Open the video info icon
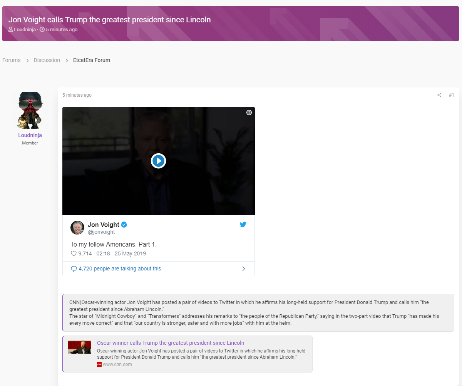Viewport: 462px width, 386px height. coord(249,112)
